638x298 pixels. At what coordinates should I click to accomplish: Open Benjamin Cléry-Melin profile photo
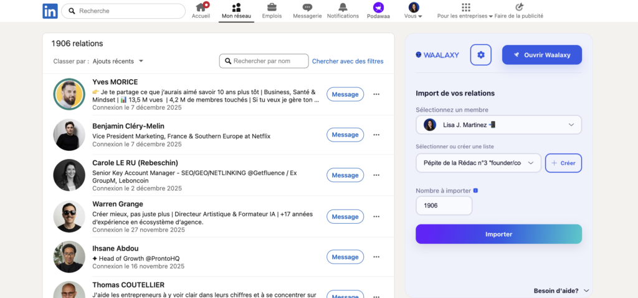coord(69,135)
